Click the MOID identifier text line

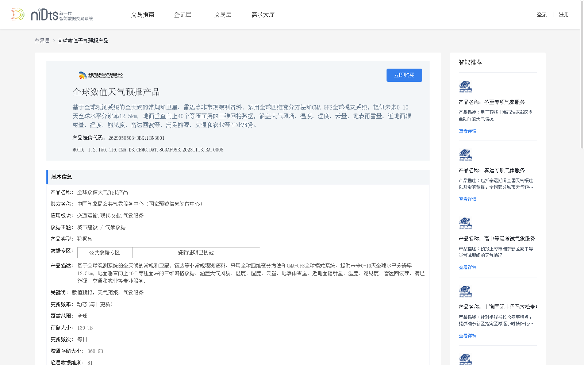click(148, 150)
